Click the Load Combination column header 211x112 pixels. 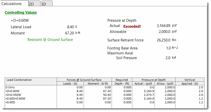pos(19,80)
